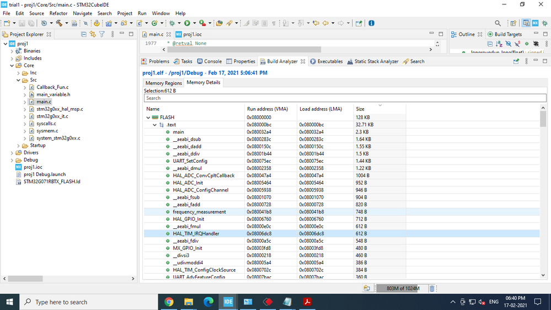This screenshot has height=310, width=551.
Task: Open the Debug configurations dropdown arrow
Action: [179, 23]
